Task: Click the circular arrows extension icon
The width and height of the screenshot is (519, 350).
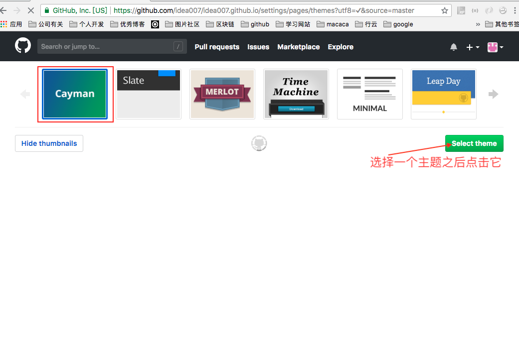Action: 503,10
